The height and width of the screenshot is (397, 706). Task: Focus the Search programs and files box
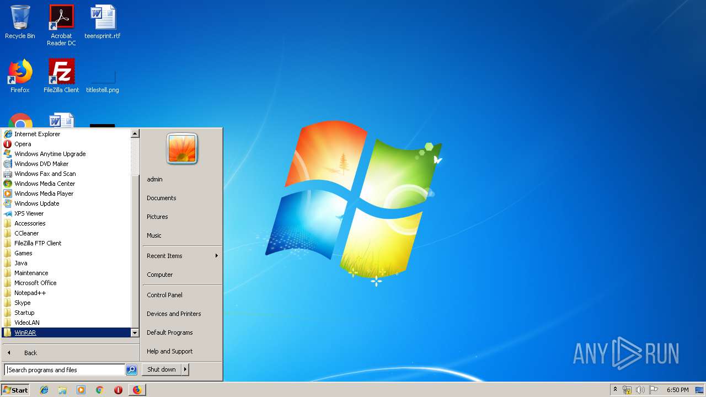coord(65,370)
